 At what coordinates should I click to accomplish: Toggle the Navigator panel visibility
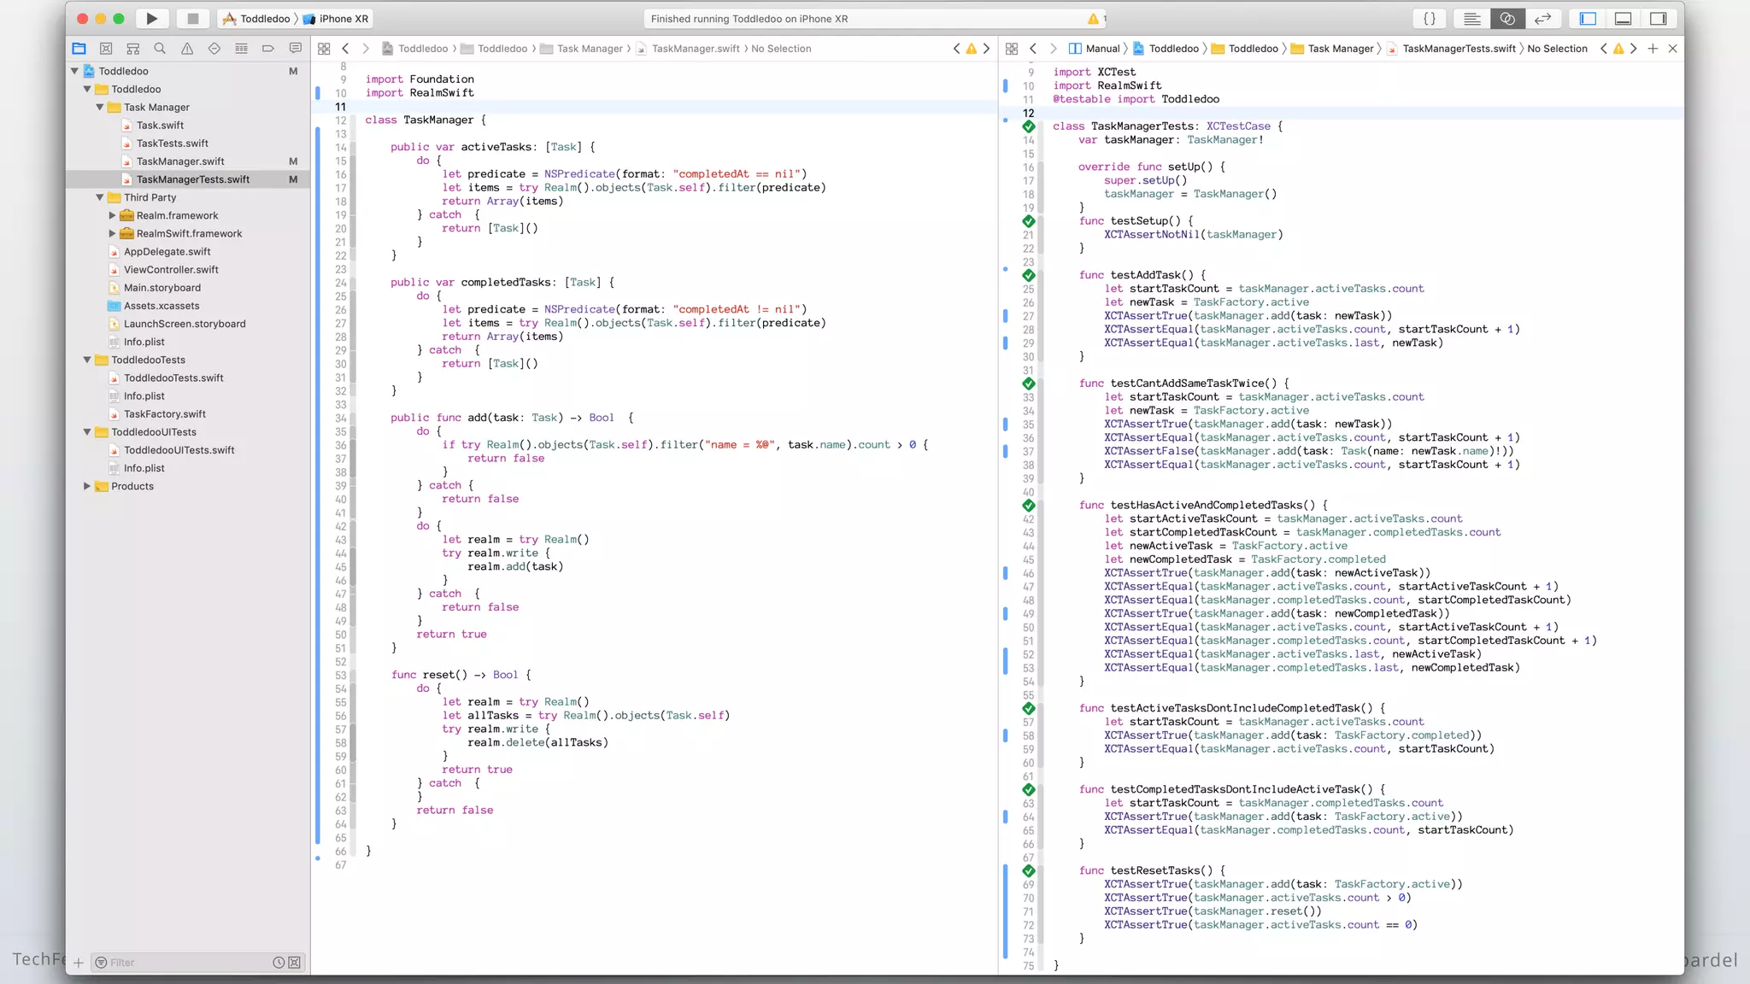(1588, 19)
